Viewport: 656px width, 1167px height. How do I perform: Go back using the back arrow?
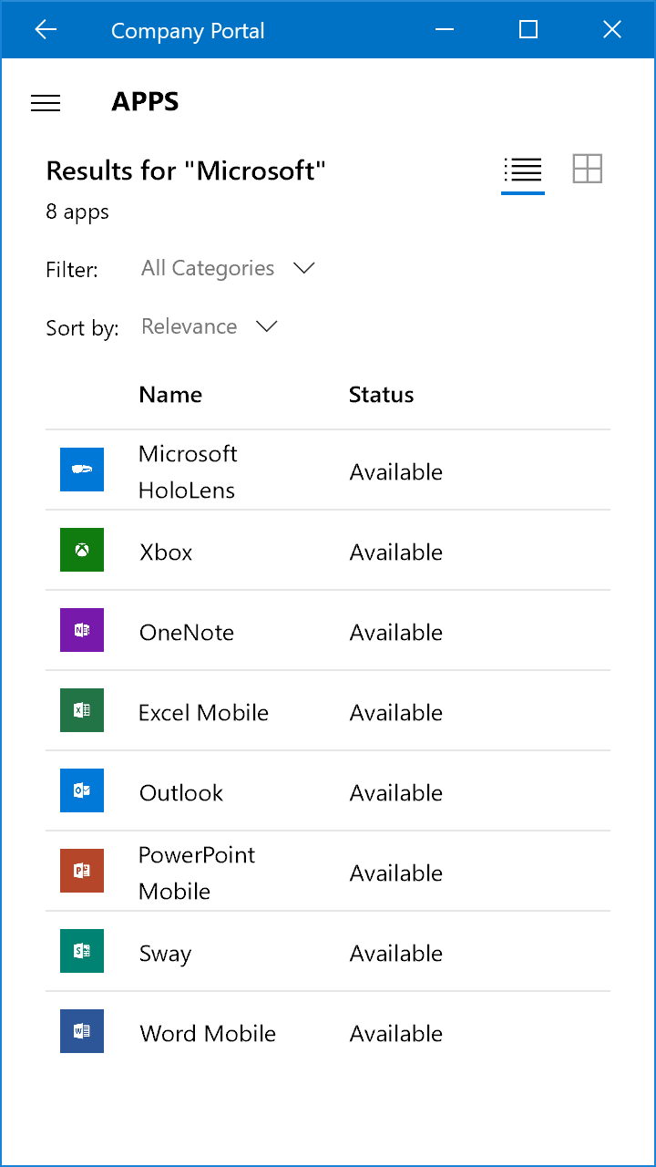45,30
